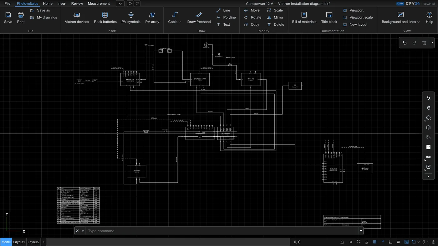Activate the pan hand tool
Image resolution: width=438 pixels, height=246 pixels.
429,108
